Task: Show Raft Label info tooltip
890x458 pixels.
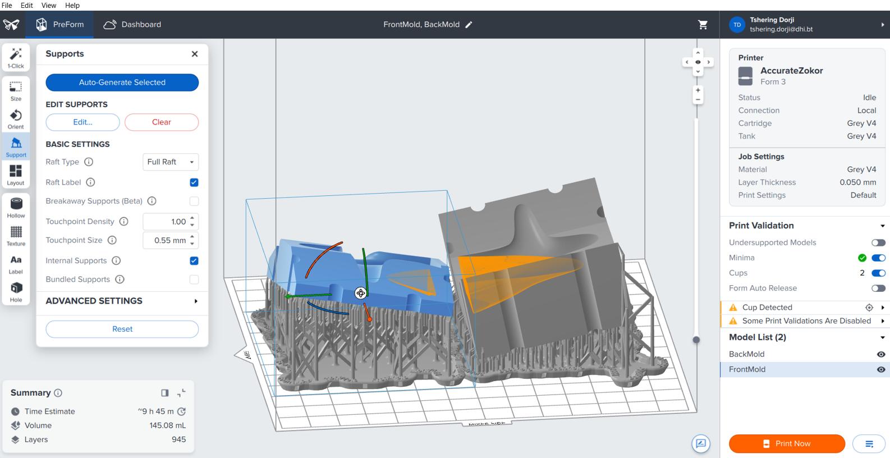Action: coord(90,182)
